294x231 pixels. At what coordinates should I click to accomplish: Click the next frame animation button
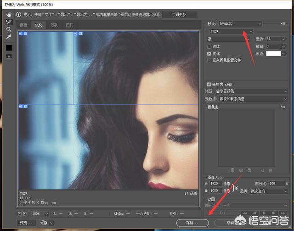click(273, 213)
